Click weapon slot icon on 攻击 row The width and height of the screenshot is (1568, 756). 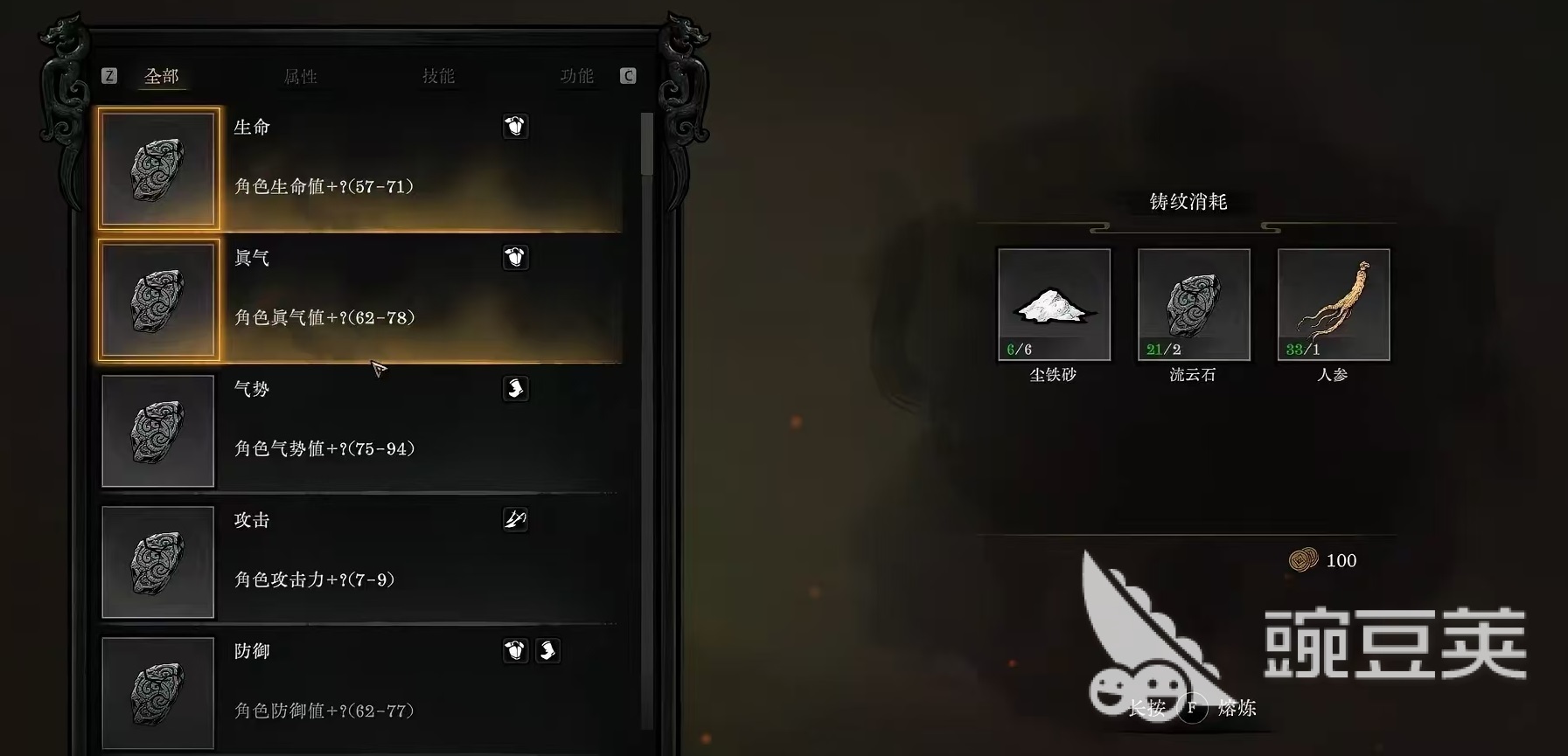coord(515,520)
